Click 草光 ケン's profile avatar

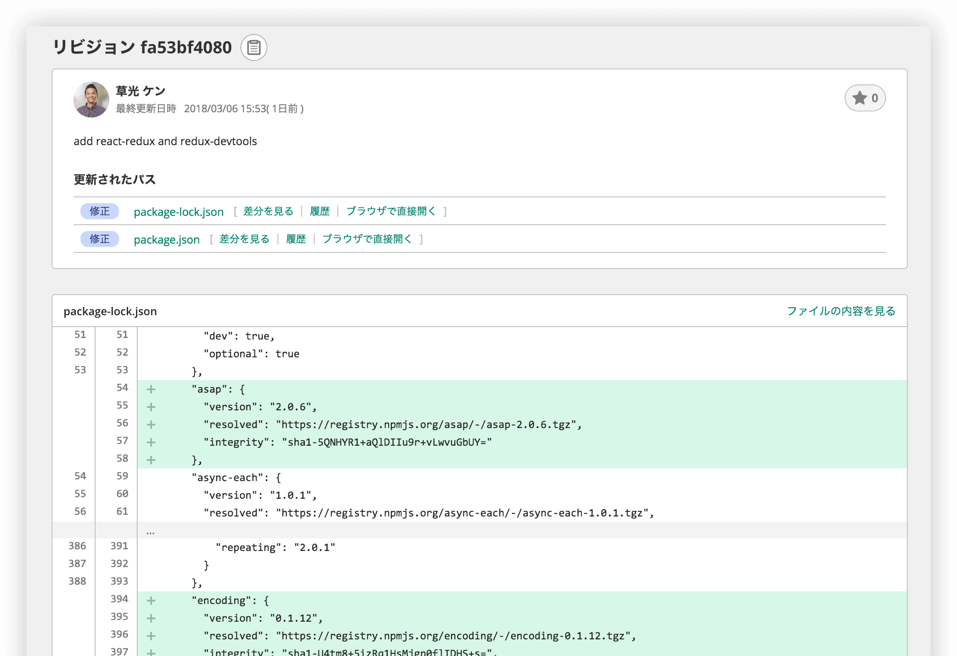91,99
